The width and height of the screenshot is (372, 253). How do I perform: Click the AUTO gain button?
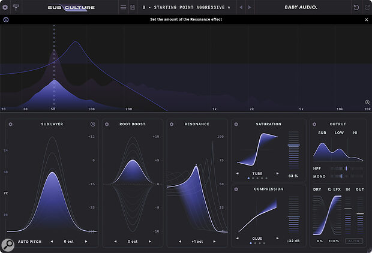(x=354, y=241)
